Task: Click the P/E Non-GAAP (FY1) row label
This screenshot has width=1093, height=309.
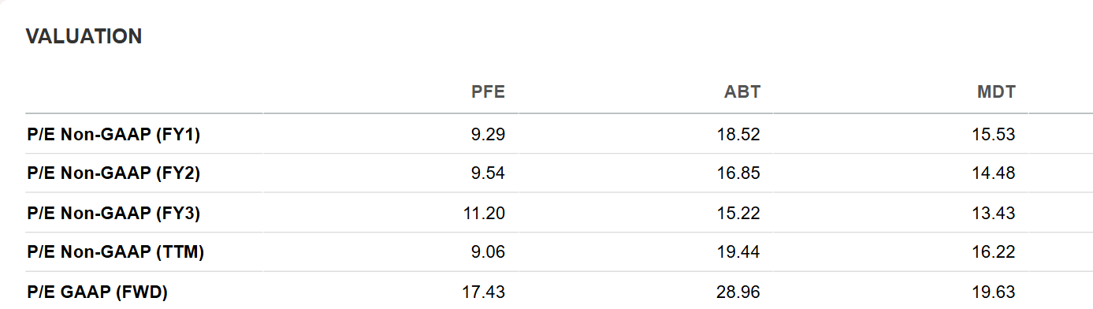Action: [113, 135]
